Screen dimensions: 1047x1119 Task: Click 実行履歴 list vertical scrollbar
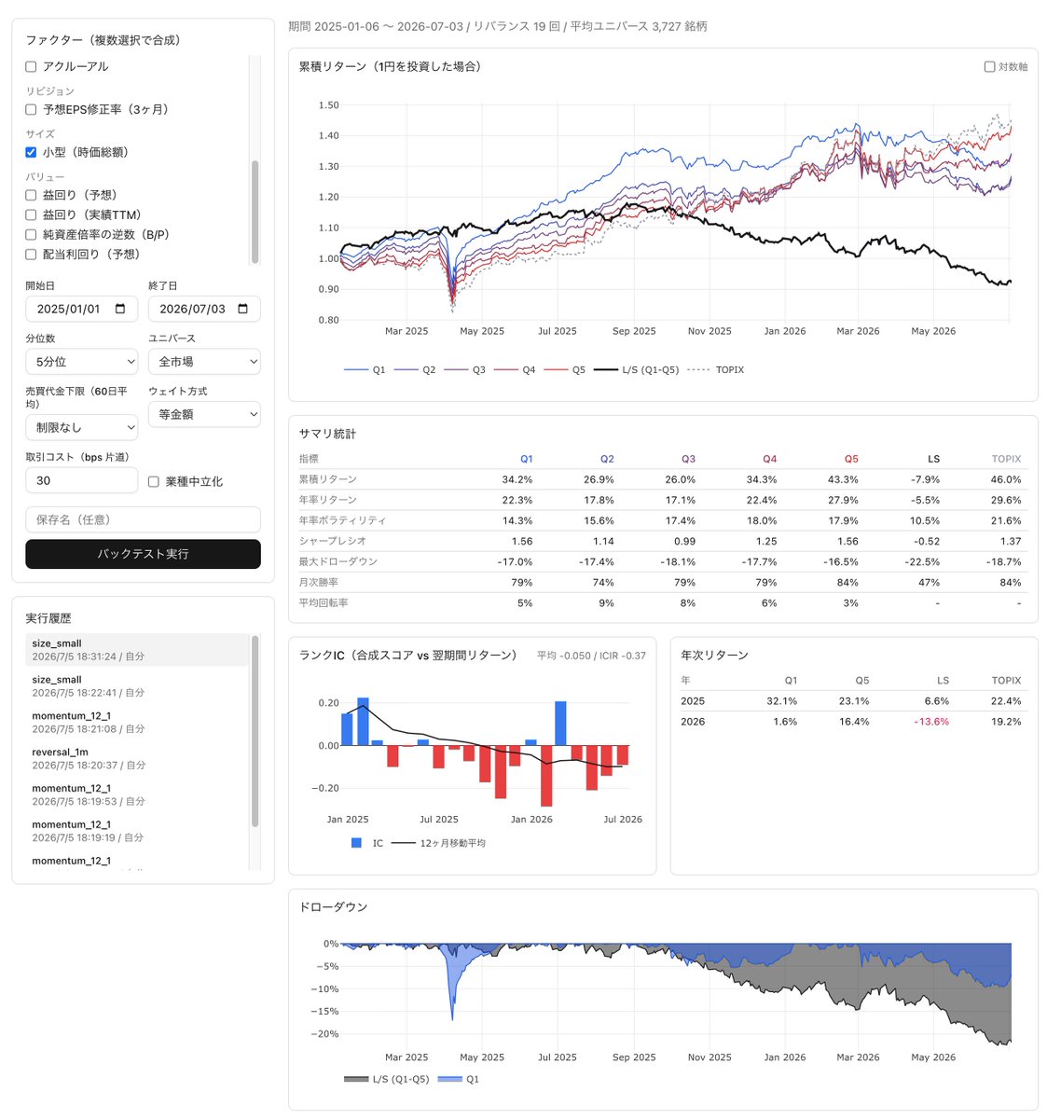tap(255, 731)
